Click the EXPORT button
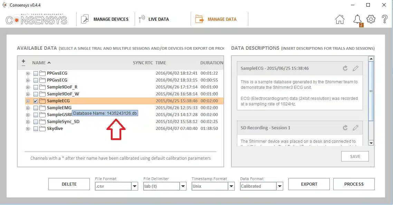The height and width of the screenshot is (205, 393). point(309,184)
